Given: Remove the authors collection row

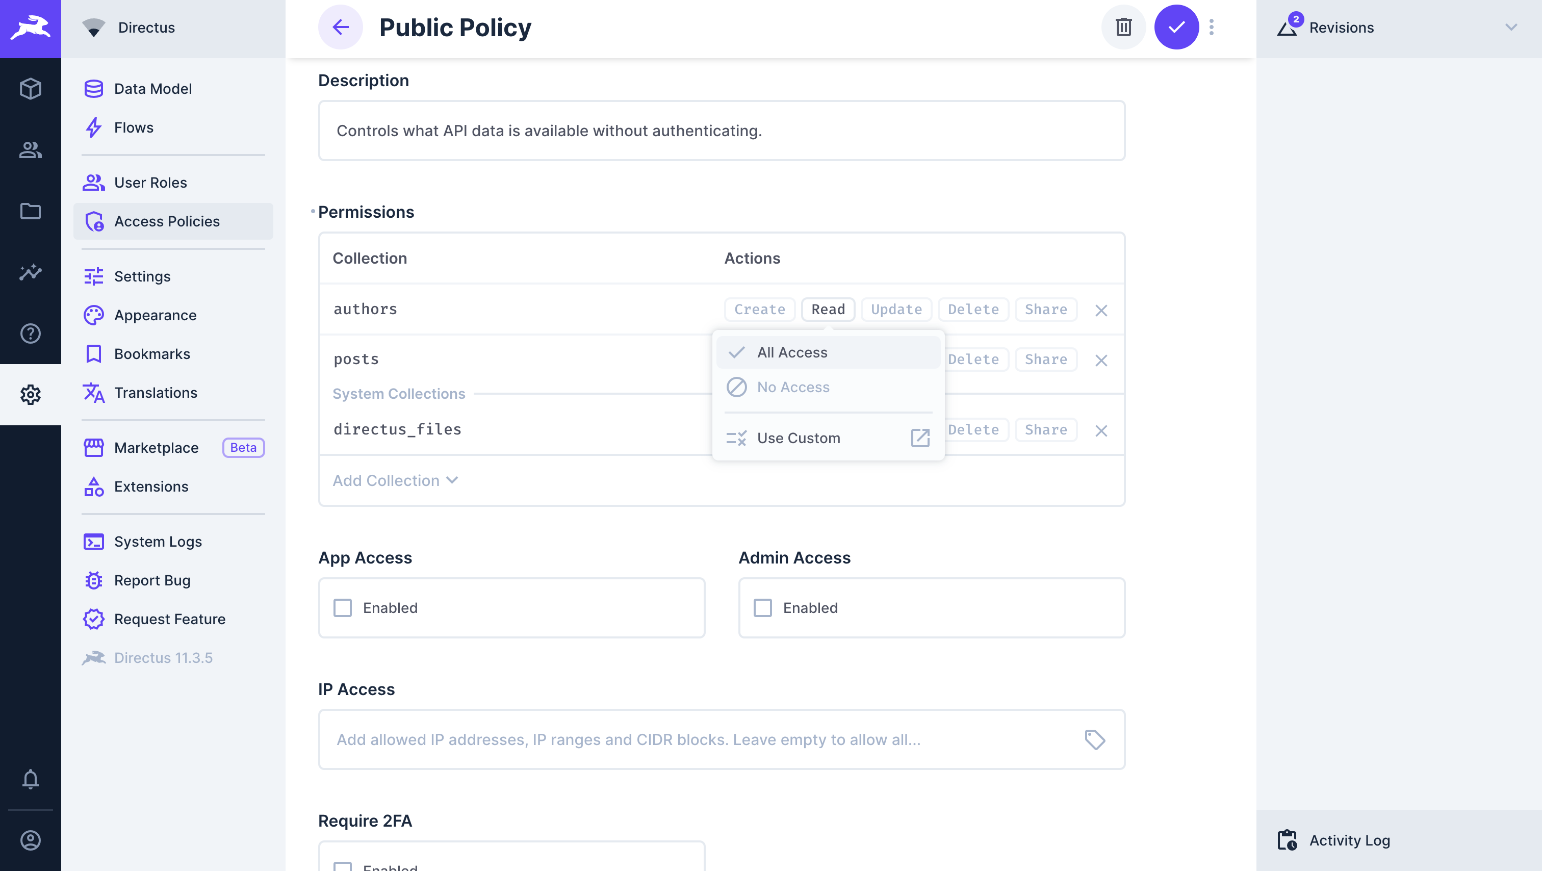Looking at the screenshot, I should click(x=1100, y=310).
